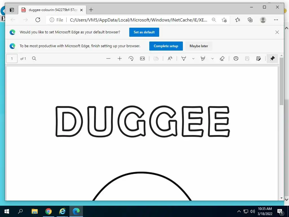Refresh the page

[38, 20]
